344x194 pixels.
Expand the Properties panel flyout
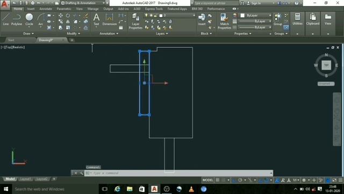[x=242, y=33]
